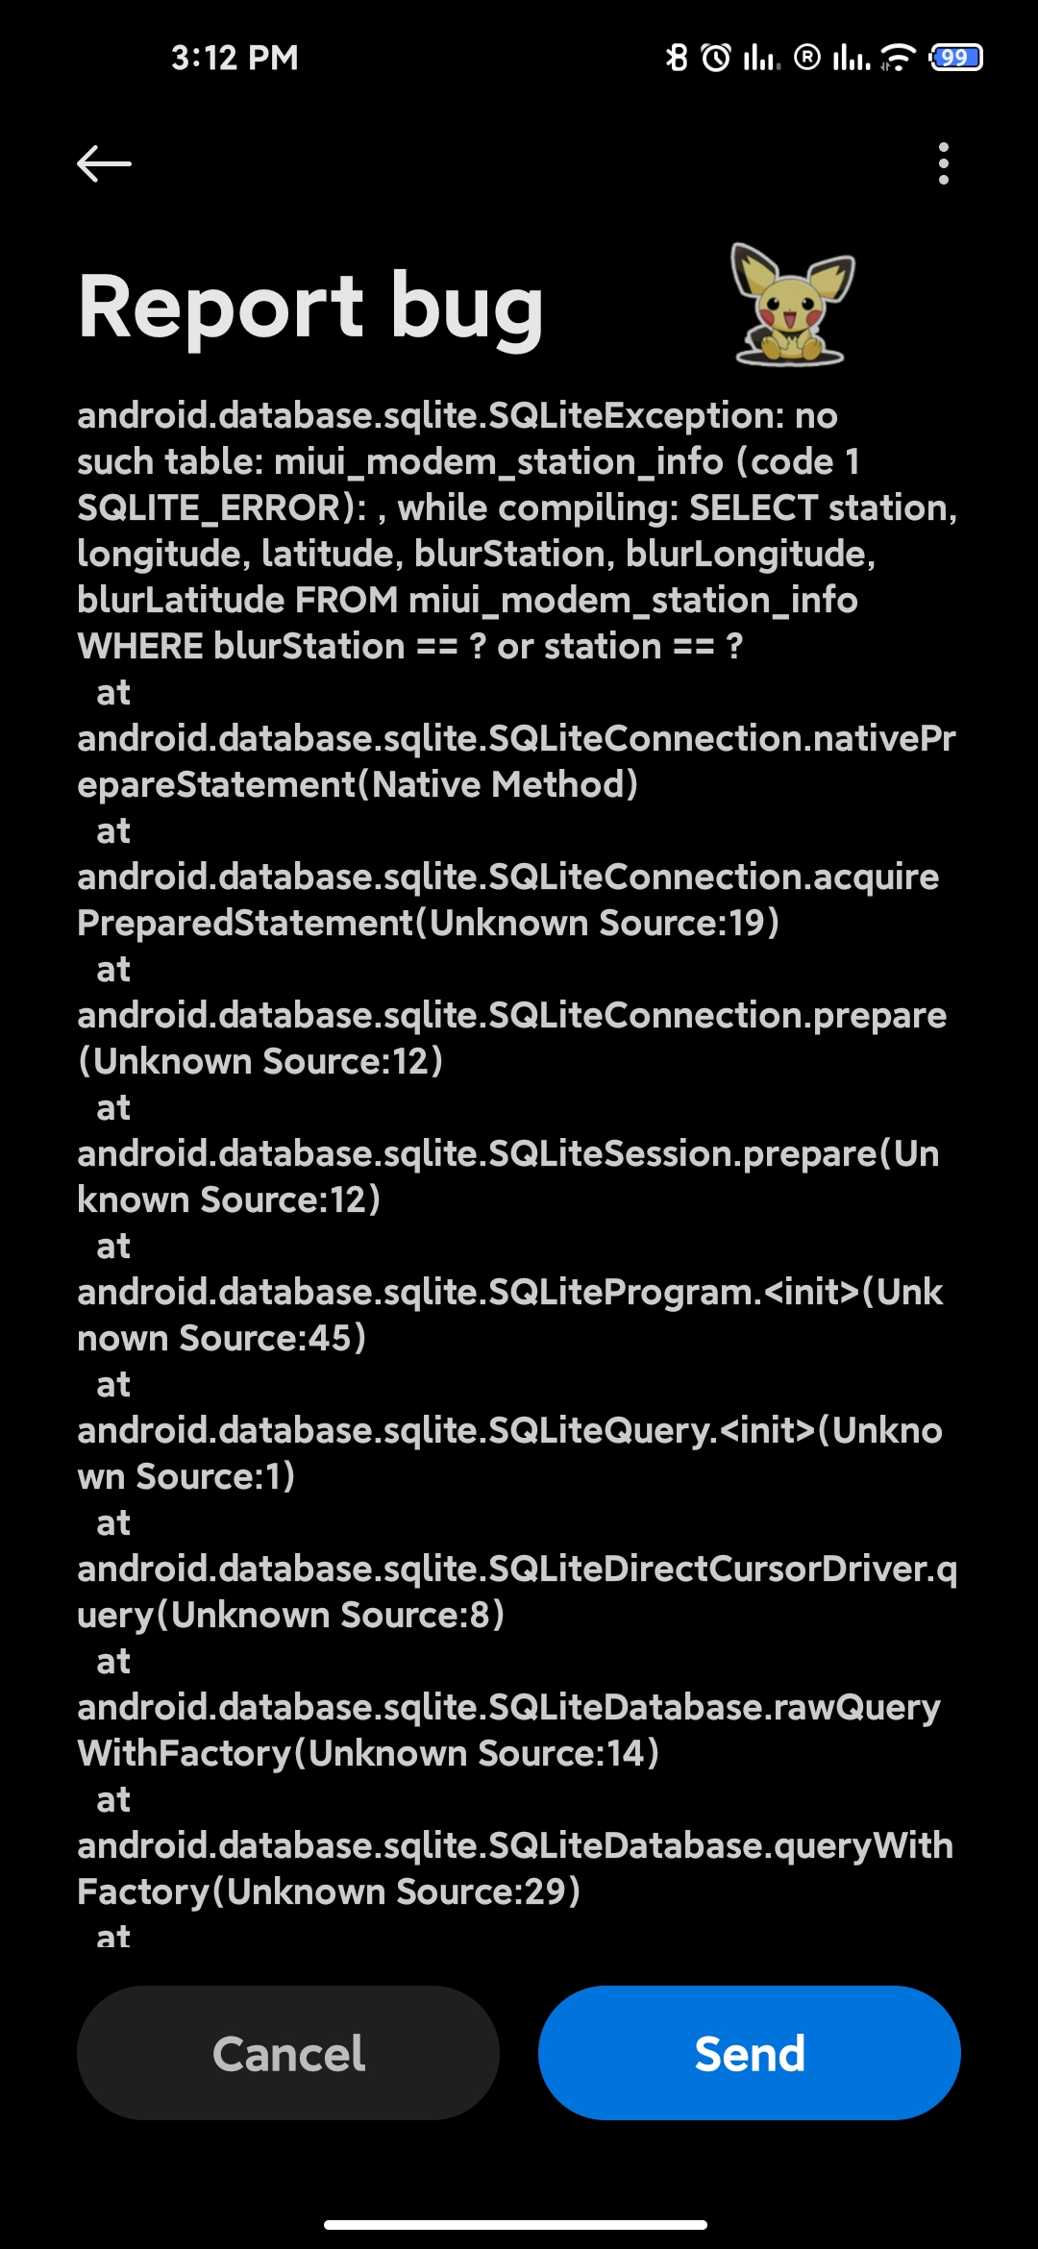Tap the roaming R status icon

pyautogui.click(x=807, y=59)
